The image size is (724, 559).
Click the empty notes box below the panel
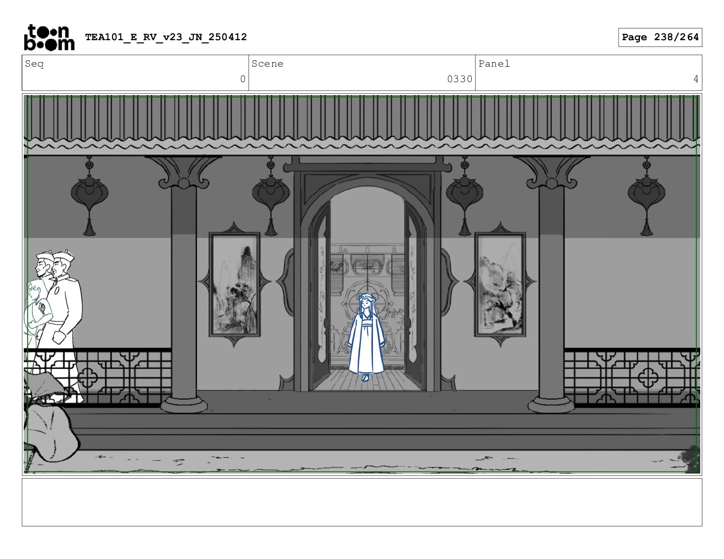(362, 502)
